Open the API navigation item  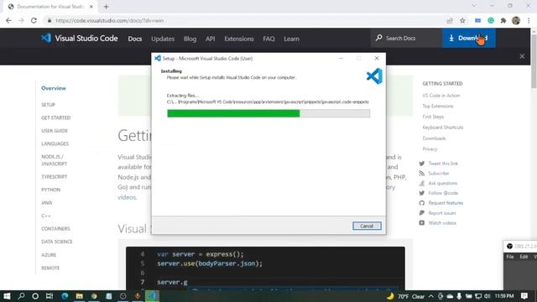coord(211,39)
